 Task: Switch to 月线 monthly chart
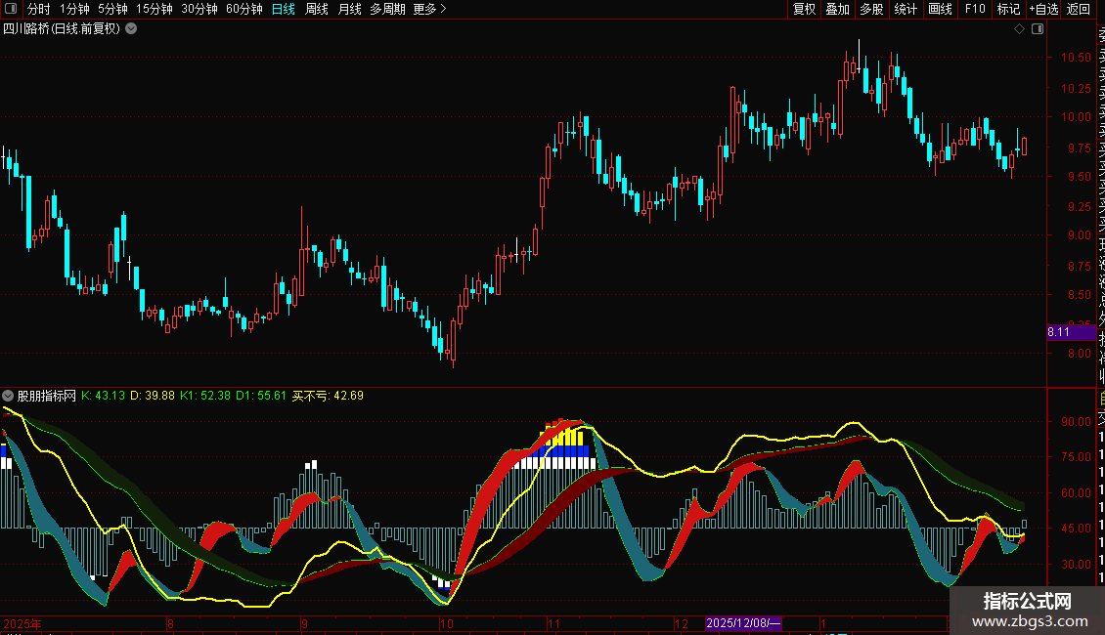(349, 9)
